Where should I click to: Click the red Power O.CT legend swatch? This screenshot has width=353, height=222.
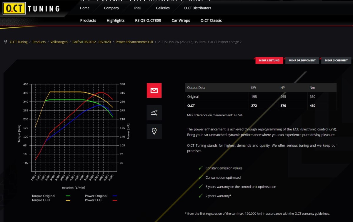[115, 200]
